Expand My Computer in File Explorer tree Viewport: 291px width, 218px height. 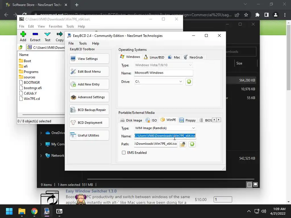(x=41, y=144)
